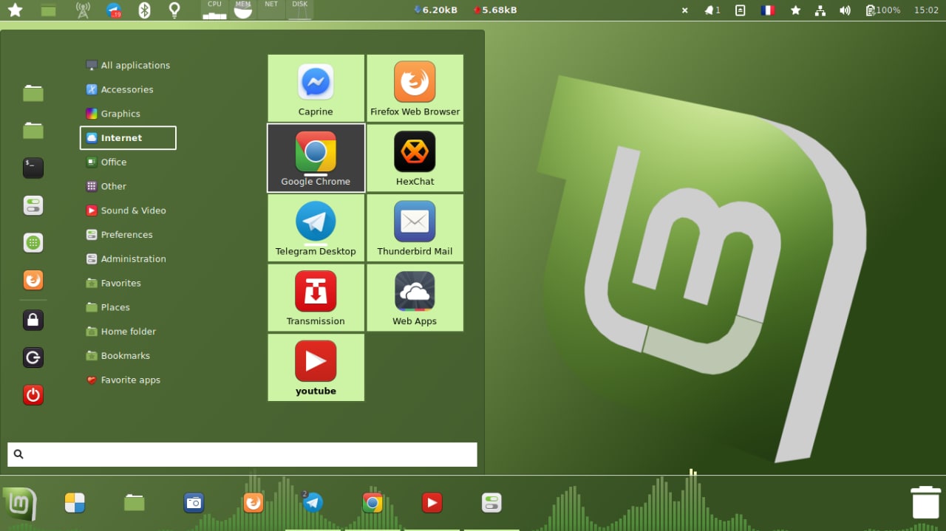Launch Google Chrome from the menu

click(316, 158)
